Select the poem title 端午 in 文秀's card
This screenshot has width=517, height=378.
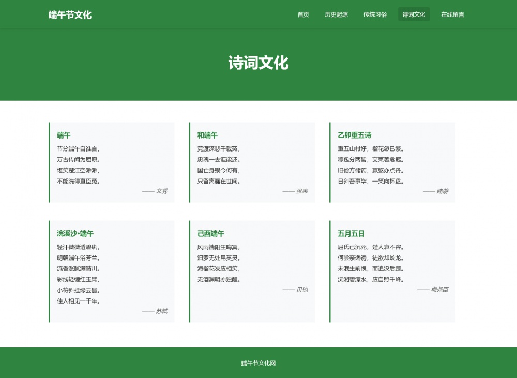pos(64,135)
